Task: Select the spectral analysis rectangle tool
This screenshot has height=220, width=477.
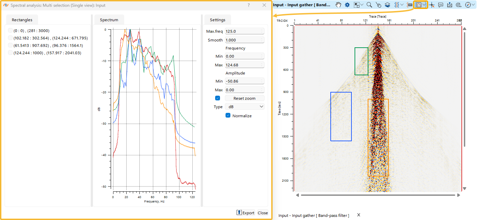Action: [x=419, y=5]
